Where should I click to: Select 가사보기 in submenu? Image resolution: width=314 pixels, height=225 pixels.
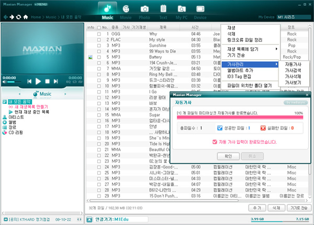[293, 82]
